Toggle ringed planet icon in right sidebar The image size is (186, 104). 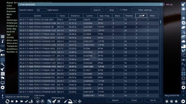(183, 27)
